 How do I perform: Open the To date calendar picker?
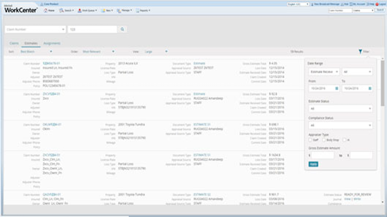tap(370, 88)
